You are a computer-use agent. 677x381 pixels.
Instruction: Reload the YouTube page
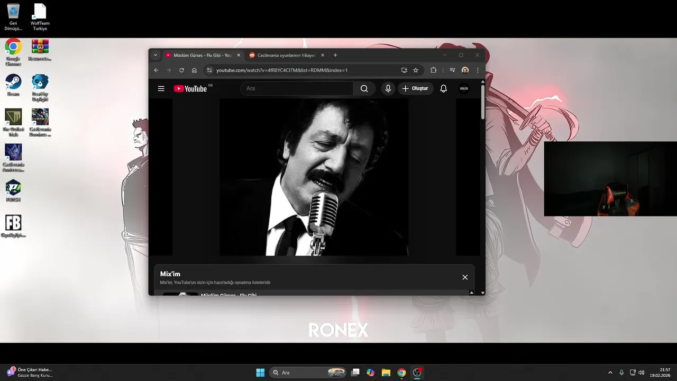coord(181,70)
